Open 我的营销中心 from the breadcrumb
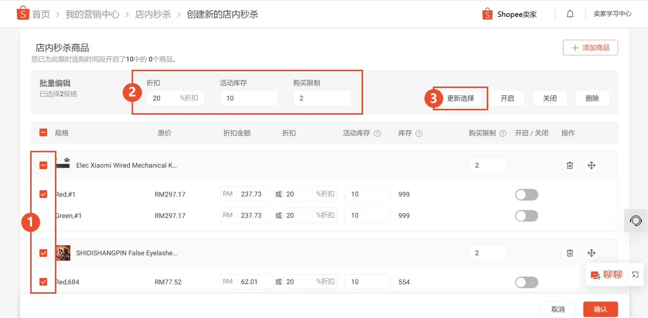This screenshot has height=318, width=648. (92, 14)
